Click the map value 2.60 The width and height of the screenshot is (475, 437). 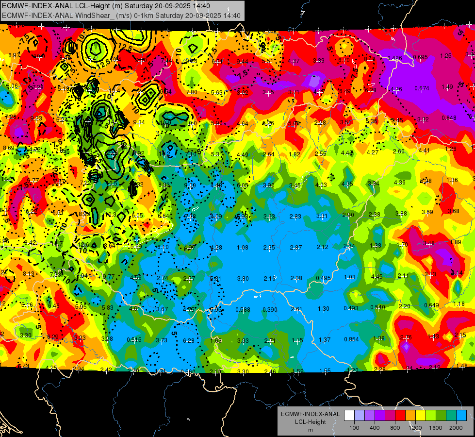coord(399,151)
